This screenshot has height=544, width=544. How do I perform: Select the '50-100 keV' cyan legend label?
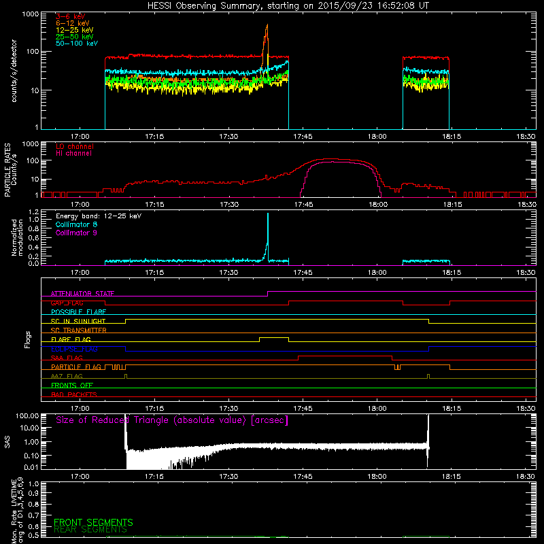77,44
